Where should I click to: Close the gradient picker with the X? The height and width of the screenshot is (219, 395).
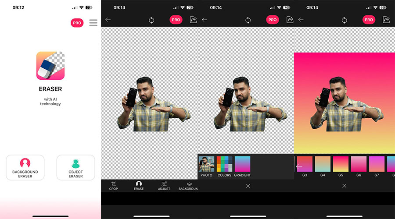(x=344, y=186)
